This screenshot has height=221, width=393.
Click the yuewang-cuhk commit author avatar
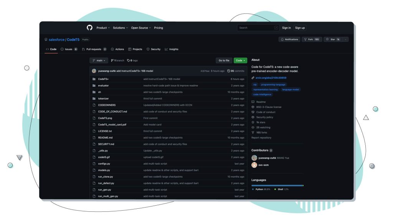[94, 71]
